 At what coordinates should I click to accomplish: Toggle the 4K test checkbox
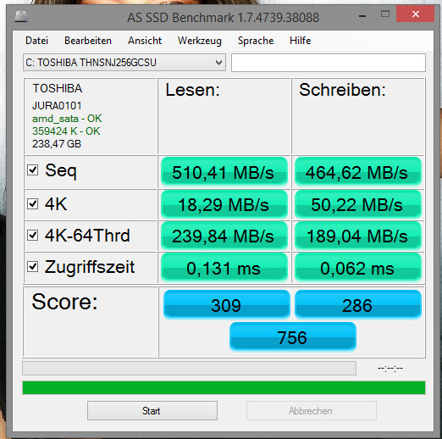33,203
